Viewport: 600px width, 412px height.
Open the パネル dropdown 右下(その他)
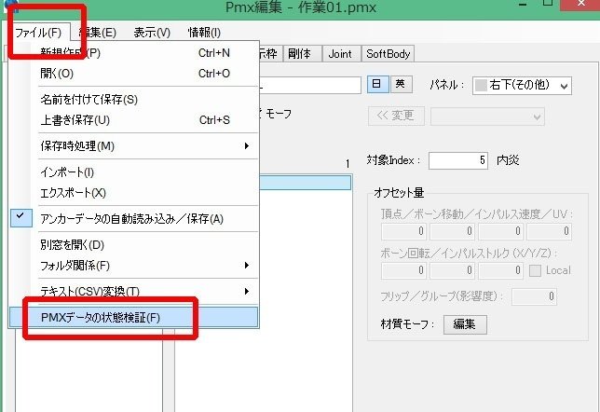(x=522, y=86)
